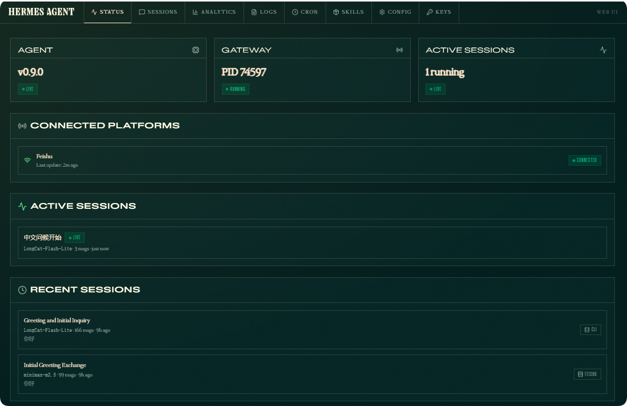
Task: Open the Config tab
Action: [395, 12]
